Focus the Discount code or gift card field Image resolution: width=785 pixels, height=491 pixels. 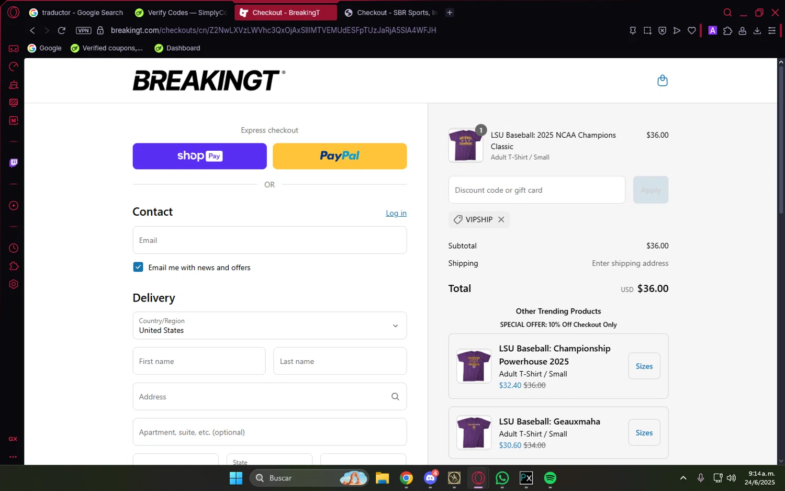[536, 190]
